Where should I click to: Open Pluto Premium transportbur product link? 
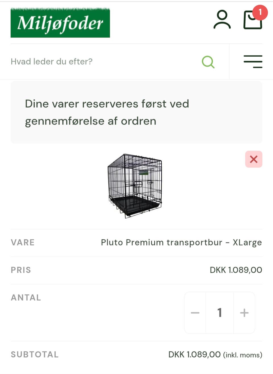(181, 243)
